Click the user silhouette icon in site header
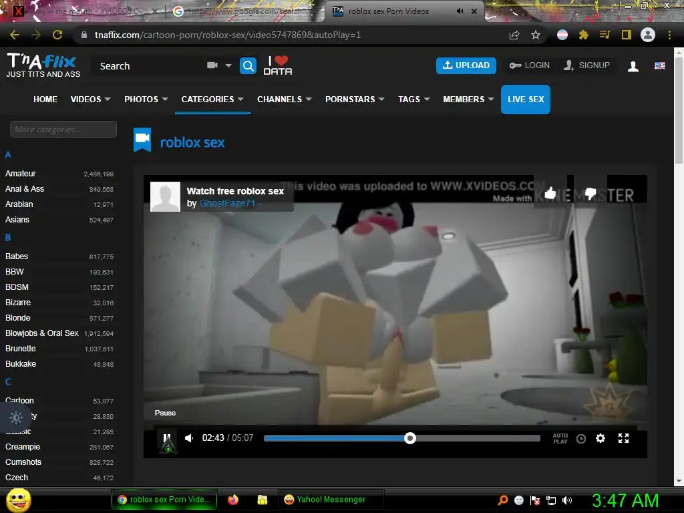Screen dimensions: 684x513 coord(633,66)
